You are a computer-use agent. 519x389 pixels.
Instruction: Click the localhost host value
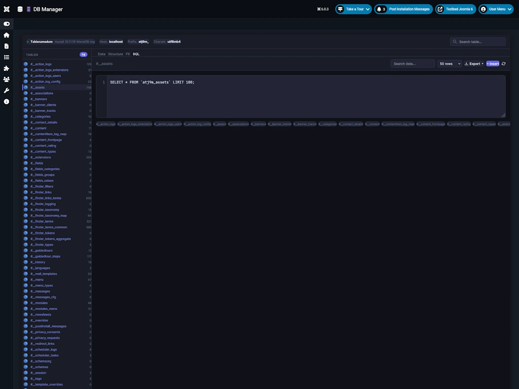click(x=116, y=42)
